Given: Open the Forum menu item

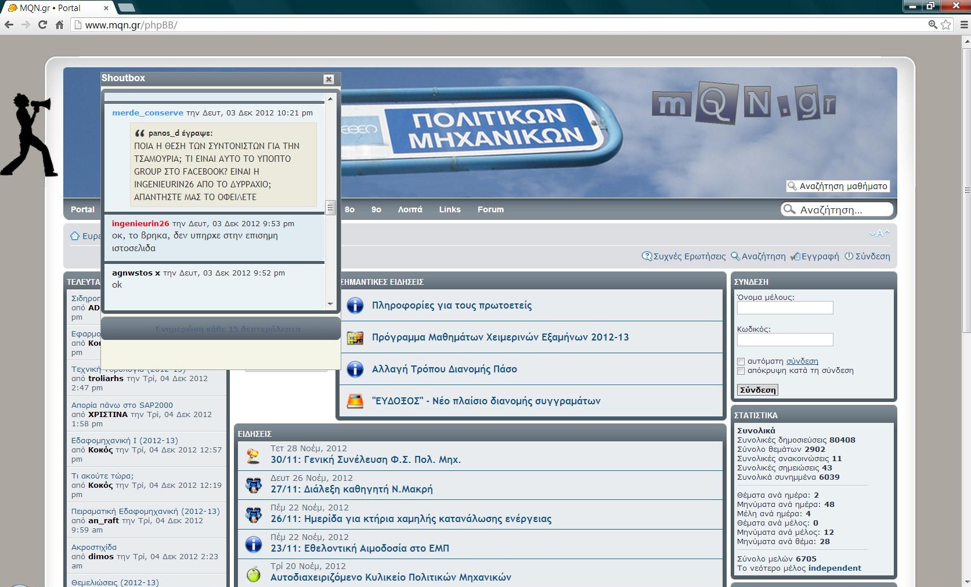Looking at the screenshot, I should (490, 209).
